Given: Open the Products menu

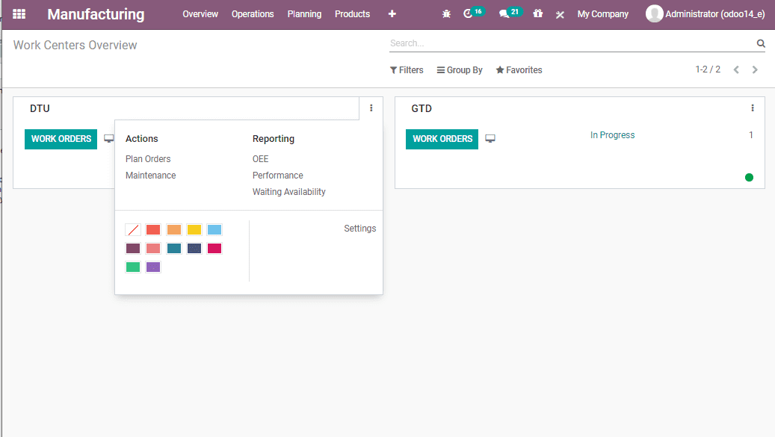Looking at the screenshot, I should click(x=352, y=14).
